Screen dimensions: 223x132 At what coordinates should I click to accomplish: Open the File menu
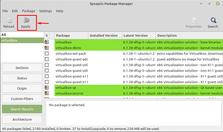[5, 11]
